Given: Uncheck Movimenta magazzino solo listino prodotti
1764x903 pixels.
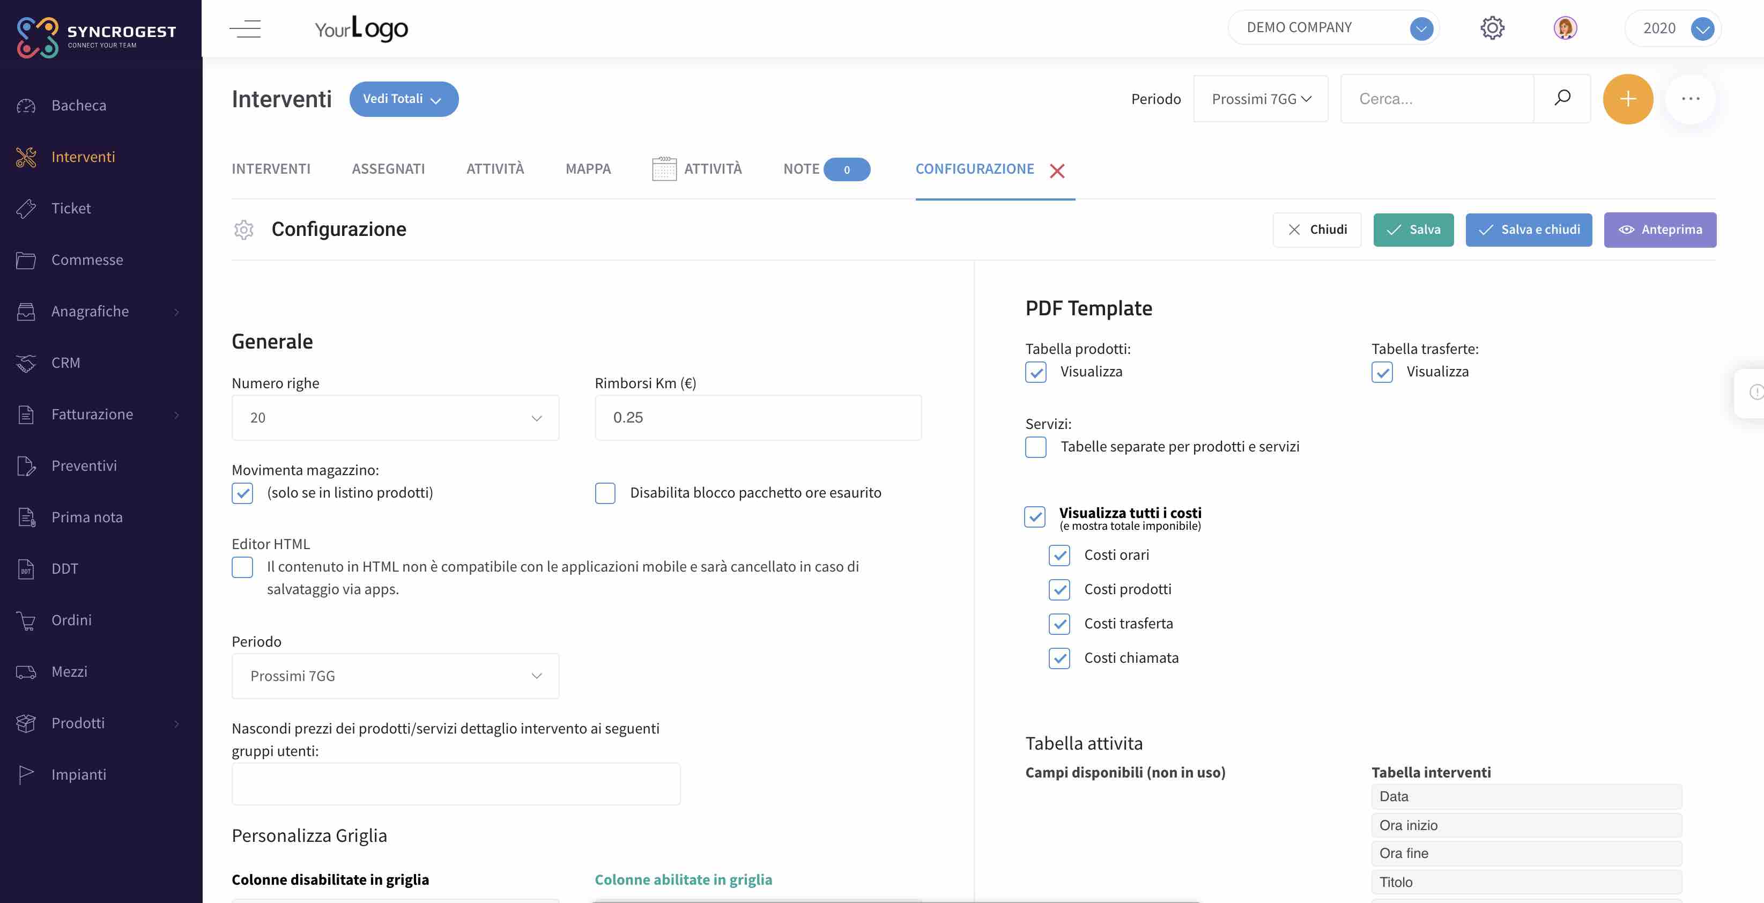Looking at the screenshot, I should (x=242, y=493).
